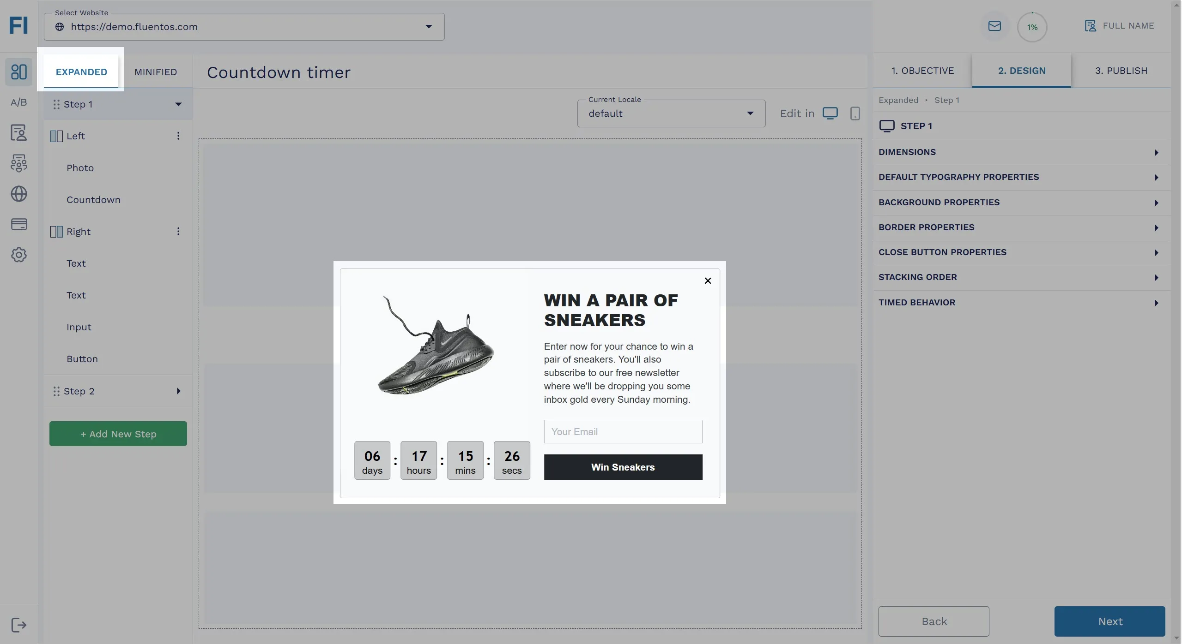Click the sneaker photo in the popup
Viewport: 1182px width, 644px height.
click(436, 346)
